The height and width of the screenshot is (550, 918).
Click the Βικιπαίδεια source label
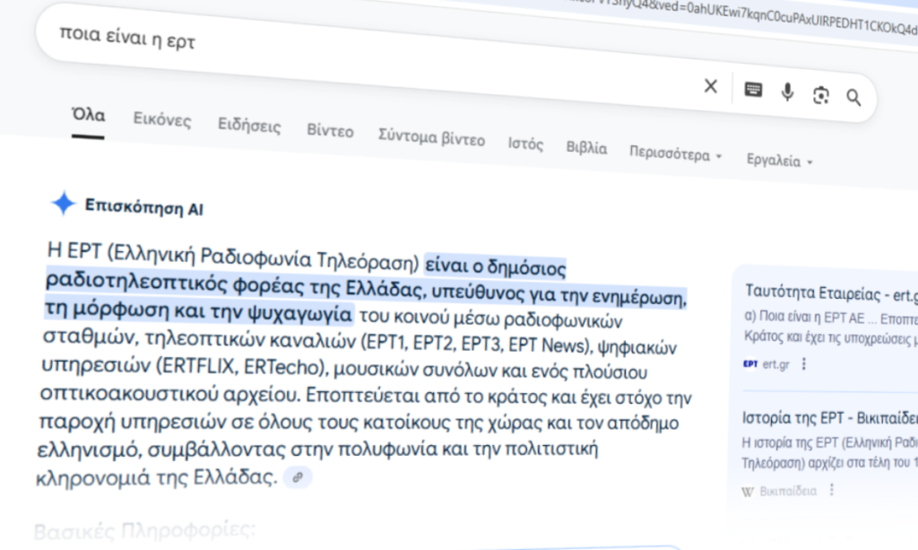(x=788, y=491)
